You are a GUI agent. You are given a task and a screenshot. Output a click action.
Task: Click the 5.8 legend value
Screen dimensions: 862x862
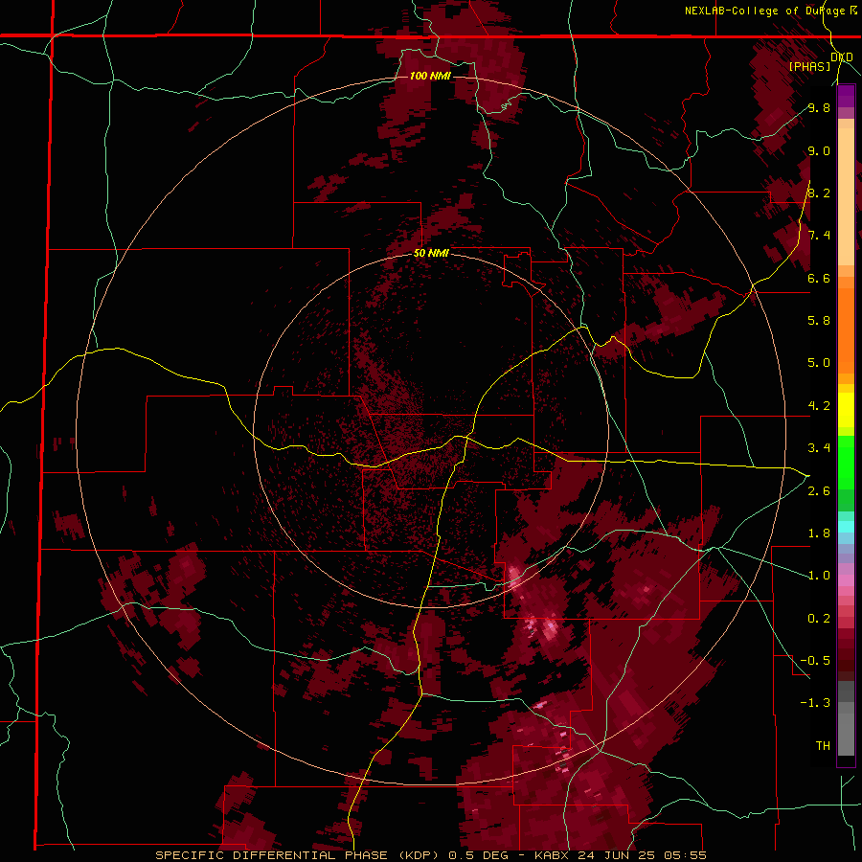(819, 321)
